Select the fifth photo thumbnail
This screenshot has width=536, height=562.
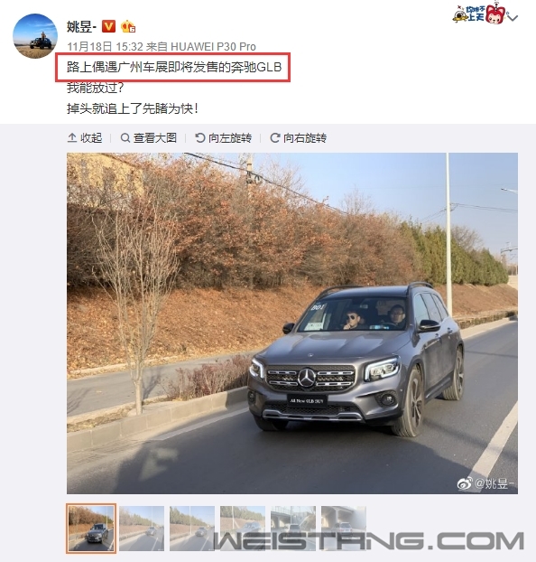(x=293, y=529)
